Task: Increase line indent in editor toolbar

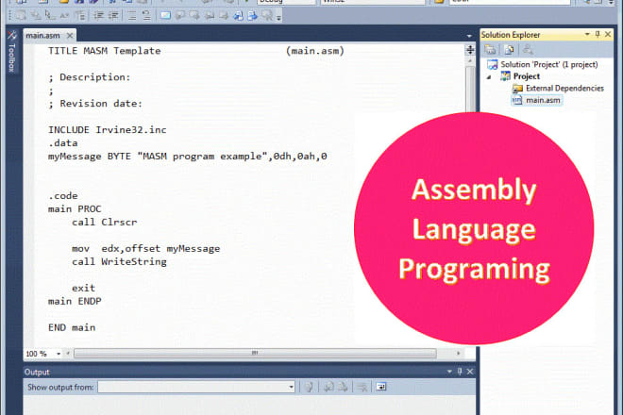Action: 113,15
